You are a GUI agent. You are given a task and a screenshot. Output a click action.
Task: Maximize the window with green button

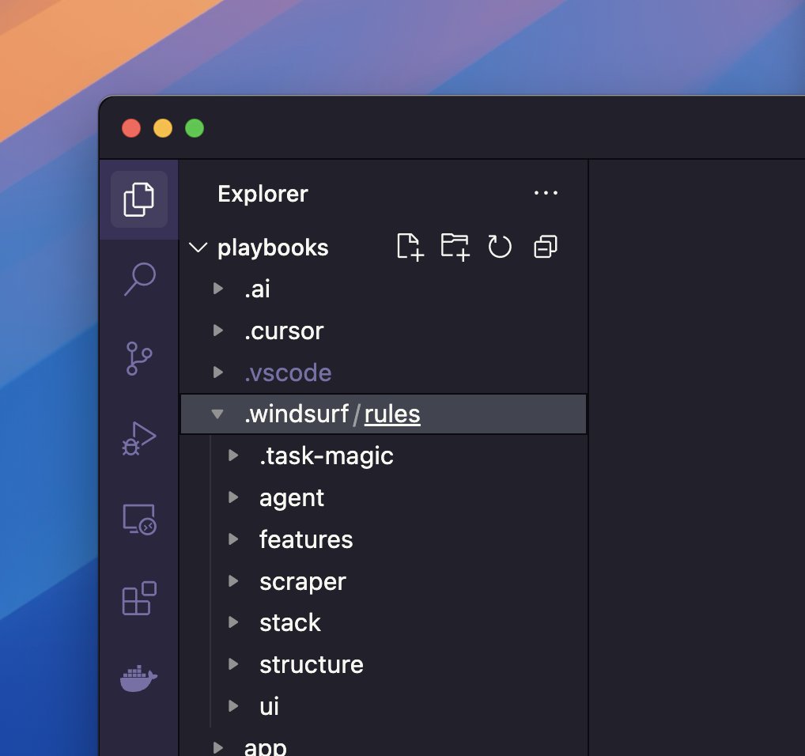[x=195, y=128]
